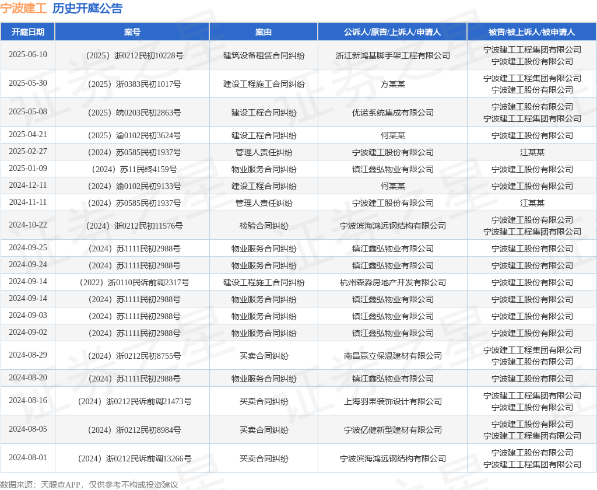Click 江某某 in the 2025-02-27 row

[x=532, y=152]
